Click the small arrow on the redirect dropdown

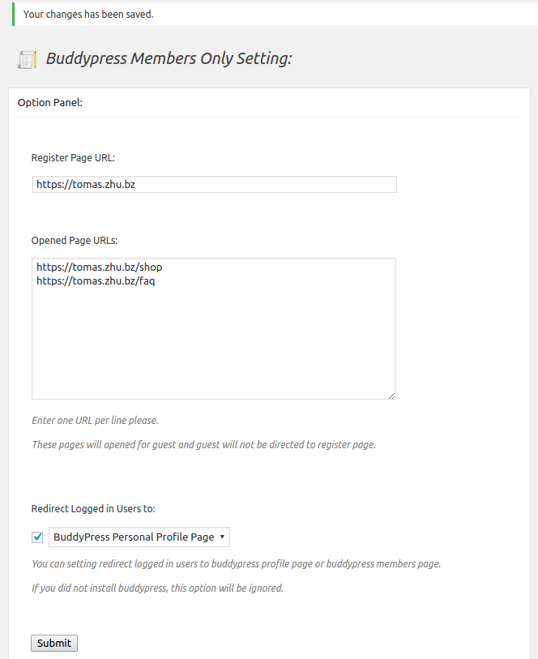click(222, 537)
